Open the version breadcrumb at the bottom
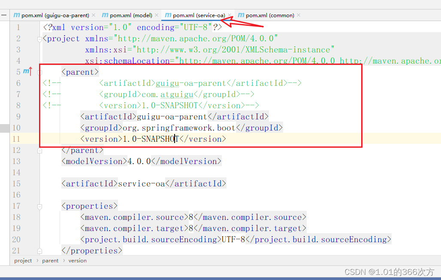 pyautogui.click(x=77, y=261)
